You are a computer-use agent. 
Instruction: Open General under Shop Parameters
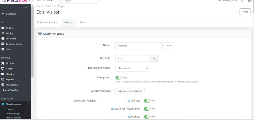coord(10,110)
